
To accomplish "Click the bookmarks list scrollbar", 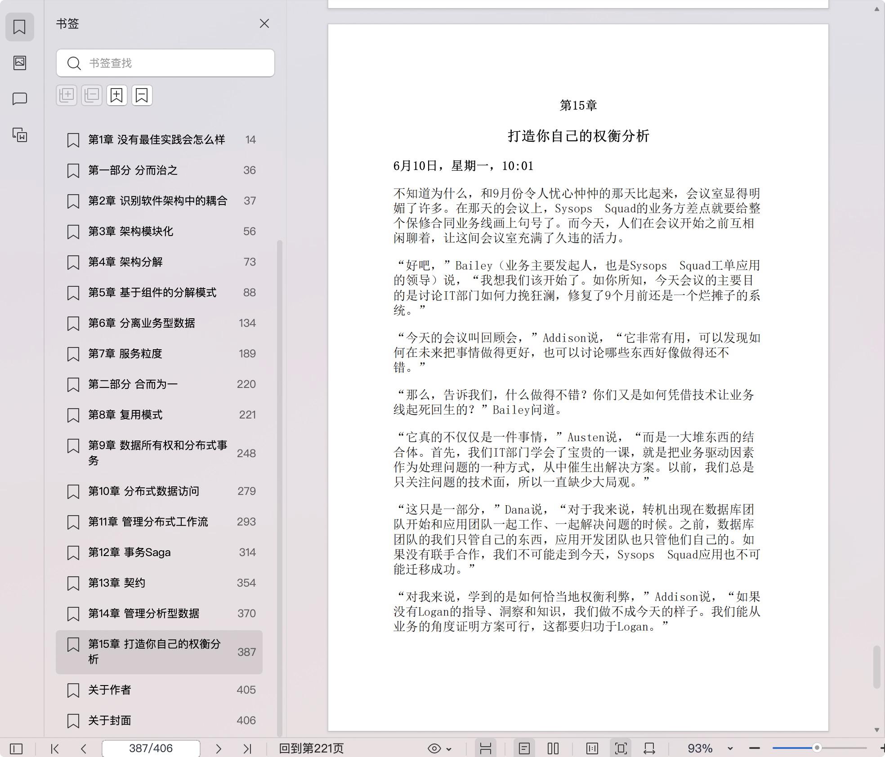I will click(279, 488).
